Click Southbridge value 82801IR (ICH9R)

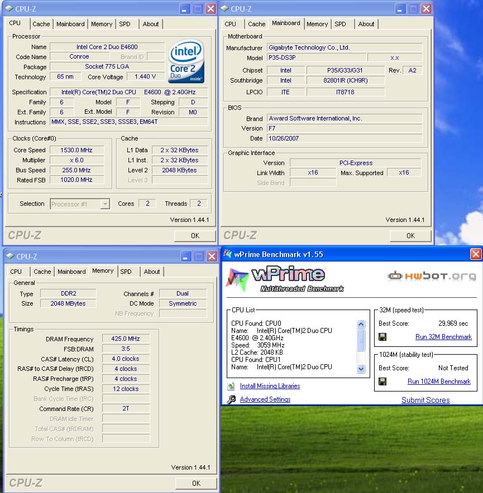(x=346, y=80)
